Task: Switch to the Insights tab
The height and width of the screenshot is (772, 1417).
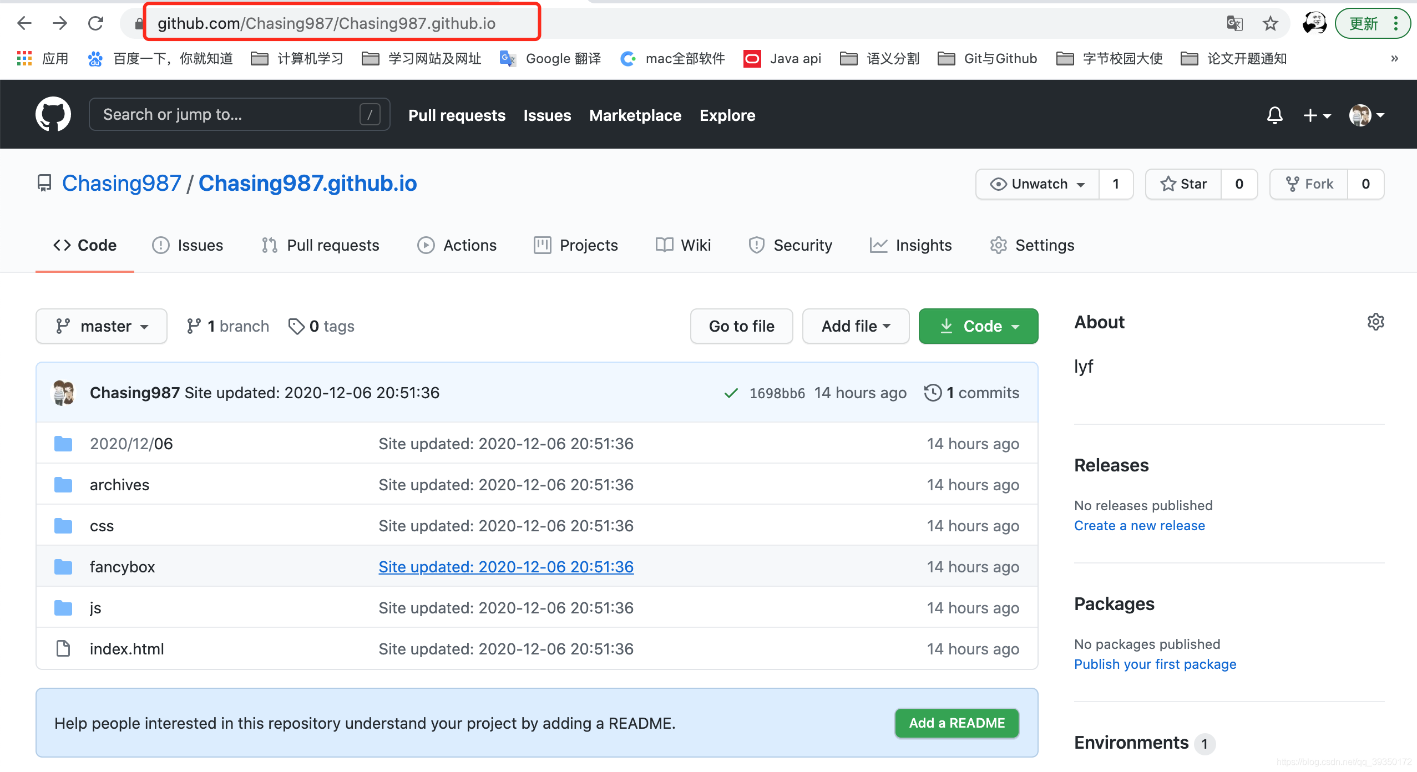Action: (x=910, y=245)
